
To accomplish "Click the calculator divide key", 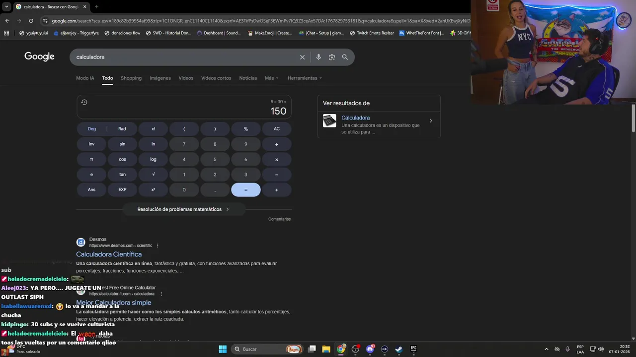I will (277, 144).
